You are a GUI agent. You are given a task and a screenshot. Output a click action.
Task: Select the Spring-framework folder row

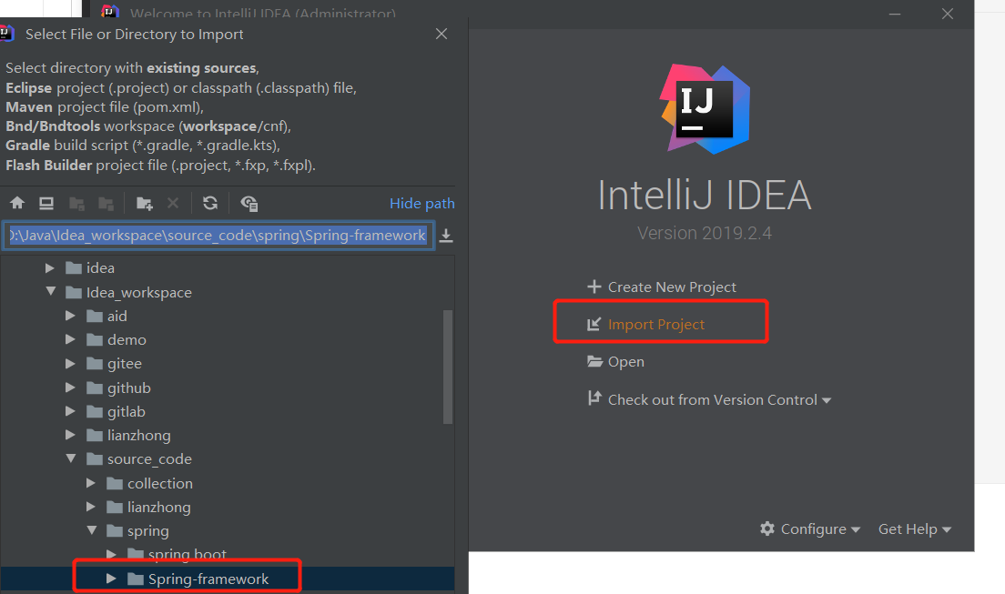coord(228,579)
